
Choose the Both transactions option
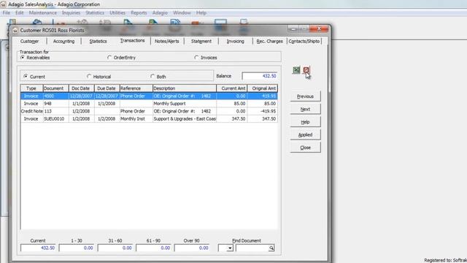(x=153, y=76)
